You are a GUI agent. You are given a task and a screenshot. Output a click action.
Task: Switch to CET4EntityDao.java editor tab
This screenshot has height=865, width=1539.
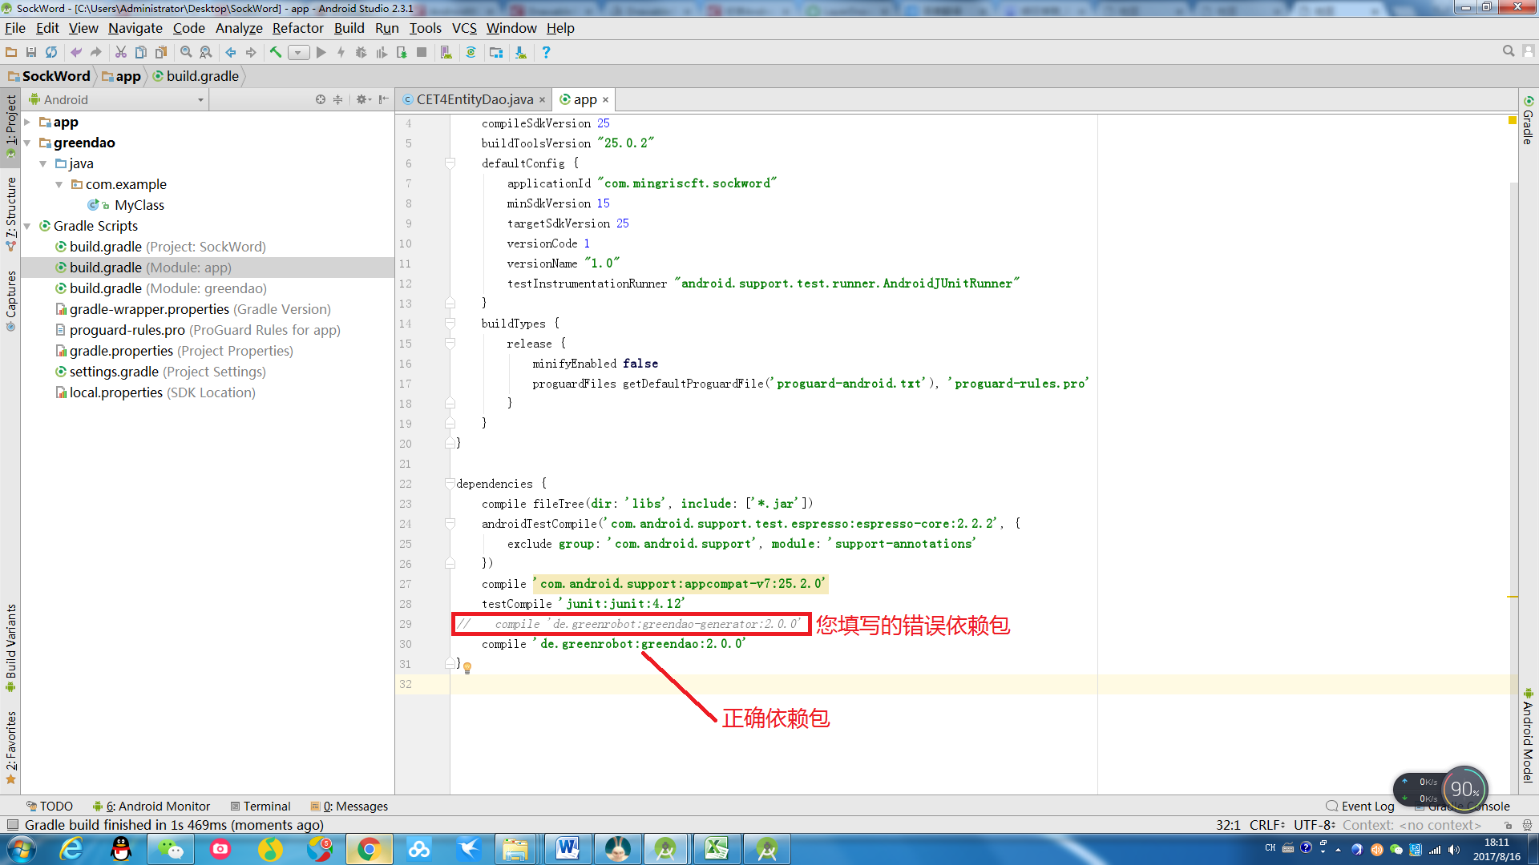pyautogui.click(x=474, y=99)
